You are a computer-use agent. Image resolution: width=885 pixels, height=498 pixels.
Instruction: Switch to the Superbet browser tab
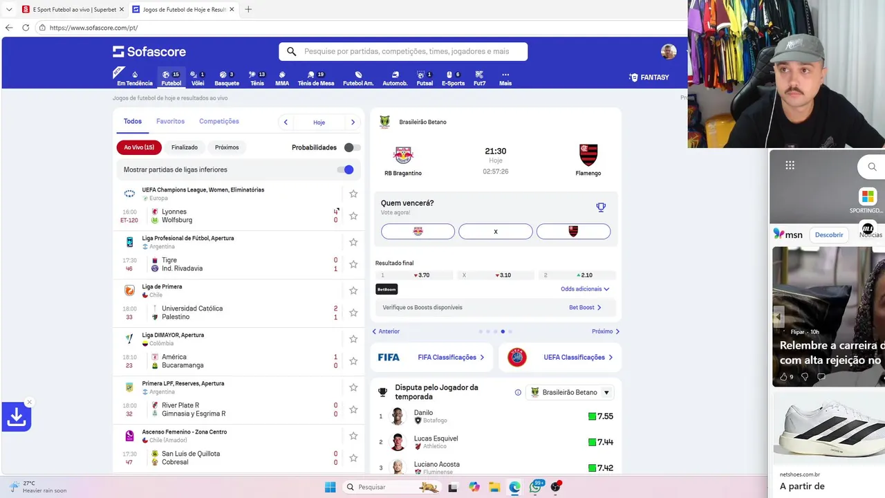(x=73, y=9)
